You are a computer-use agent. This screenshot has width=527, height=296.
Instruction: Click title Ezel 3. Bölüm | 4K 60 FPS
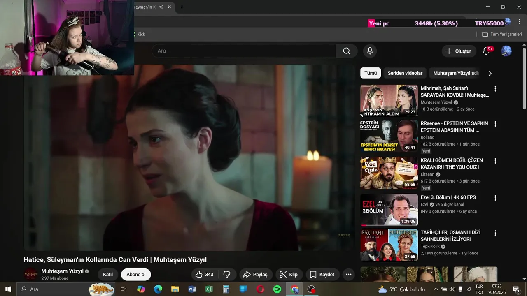click(448, 197)
